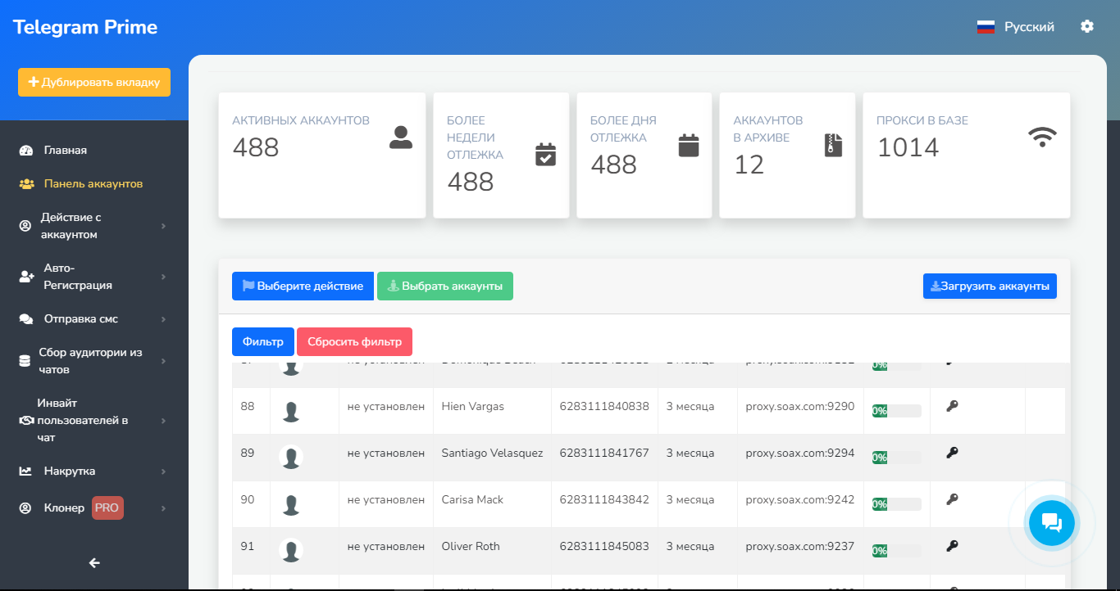The image size is (1120, 591).
Task: Click the Загрузить аккаунты button
Action: coord(990,286)
